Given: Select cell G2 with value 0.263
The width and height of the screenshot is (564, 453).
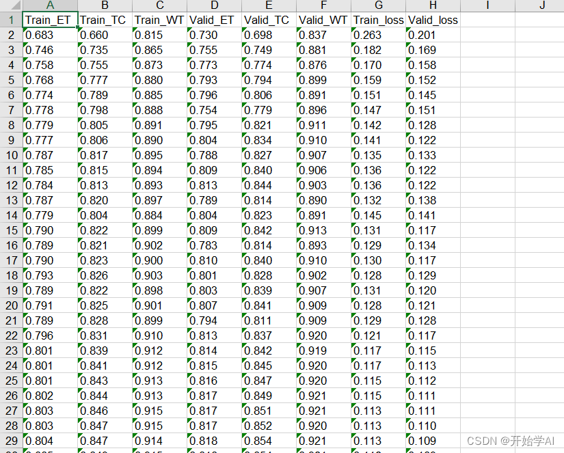Looking at the screenshot, I should pos(378,35).
